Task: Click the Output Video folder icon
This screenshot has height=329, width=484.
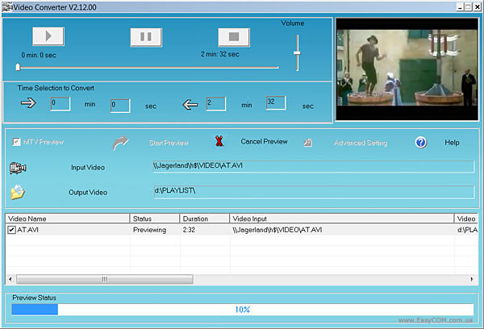Action: click(18, 192)
